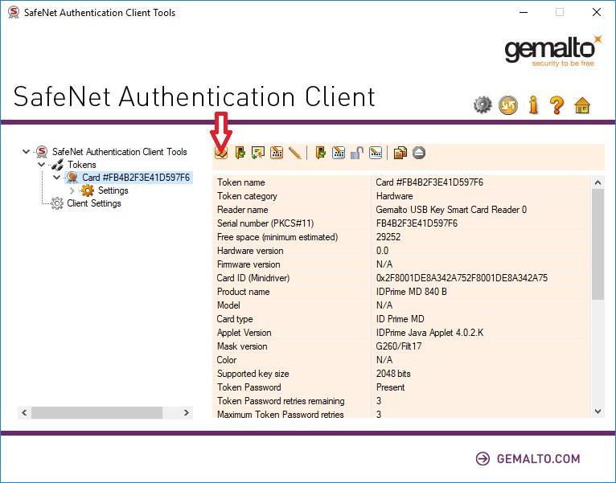
Task: Click the blue Change Administrator Password keyboard icon
Action: 339,153
